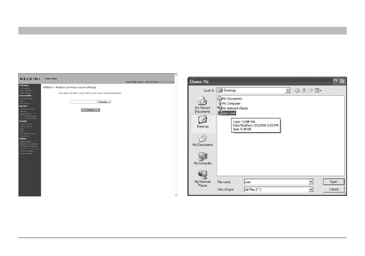Open MAC Address in sidebar
The height and width of the screenshot is (256, 365).
click(x=25, y=103)
